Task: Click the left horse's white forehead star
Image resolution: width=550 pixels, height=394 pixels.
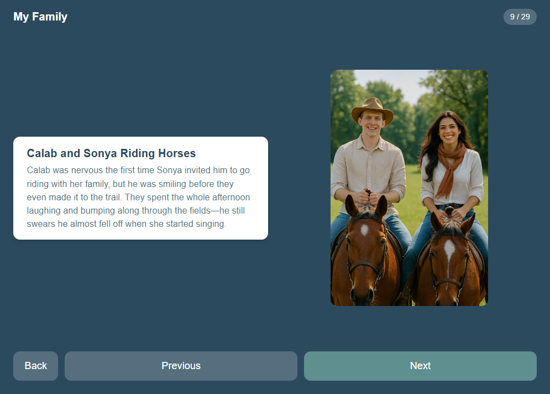Action: [364, 230]
